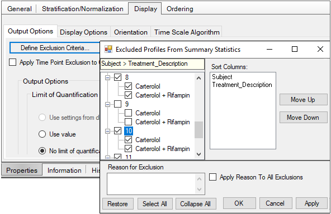Image resolution: width=331 pixels, height=214 pixels.
Task: Check Carterolol + Rifampin under subject 9
Action: click(129, 122)
